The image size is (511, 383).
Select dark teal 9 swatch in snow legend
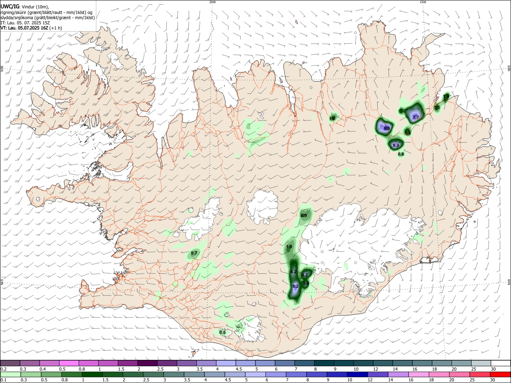[344, 363]
